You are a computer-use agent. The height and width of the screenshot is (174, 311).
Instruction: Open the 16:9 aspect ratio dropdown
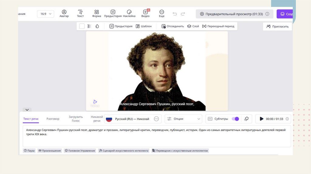[x=46, y=14]
